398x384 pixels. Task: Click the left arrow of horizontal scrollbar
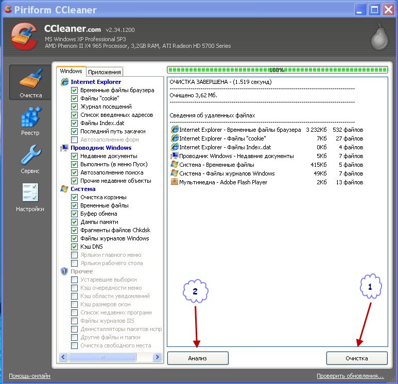(x=63, y=357)
